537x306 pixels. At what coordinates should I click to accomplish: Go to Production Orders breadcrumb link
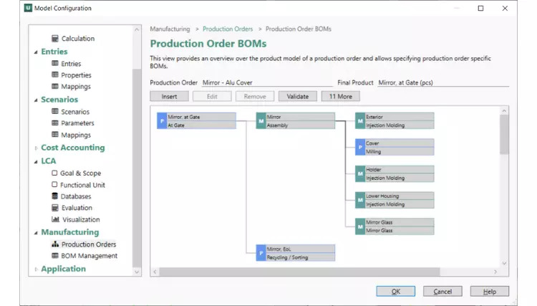coord(228,29)
